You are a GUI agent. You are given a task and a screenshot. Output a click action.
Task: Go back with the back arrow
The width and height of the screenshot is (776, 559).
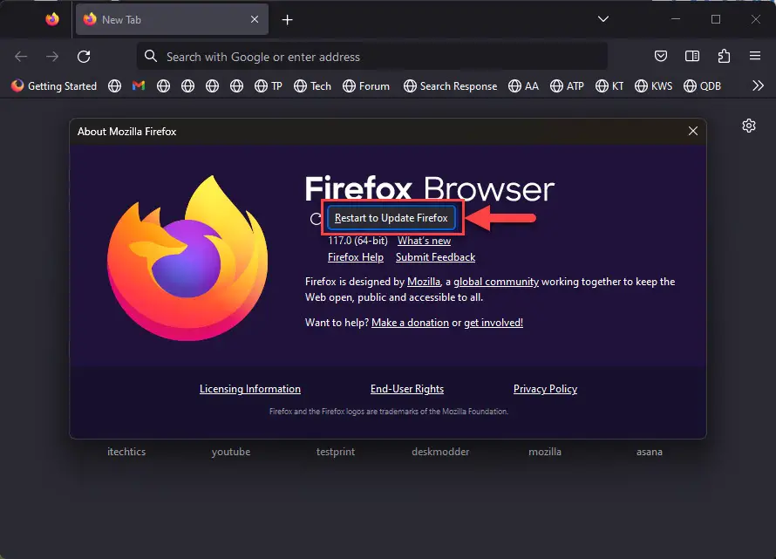coord(21,57)
